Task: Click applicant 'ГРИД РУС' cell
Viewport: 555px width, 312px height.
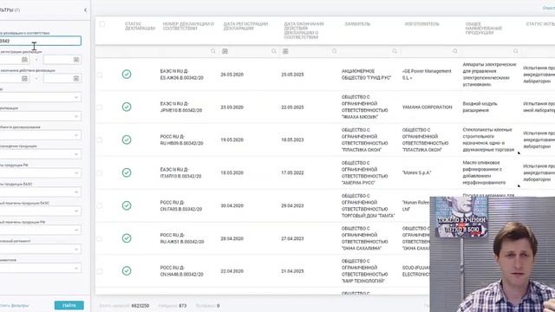Action: point(366,75)
